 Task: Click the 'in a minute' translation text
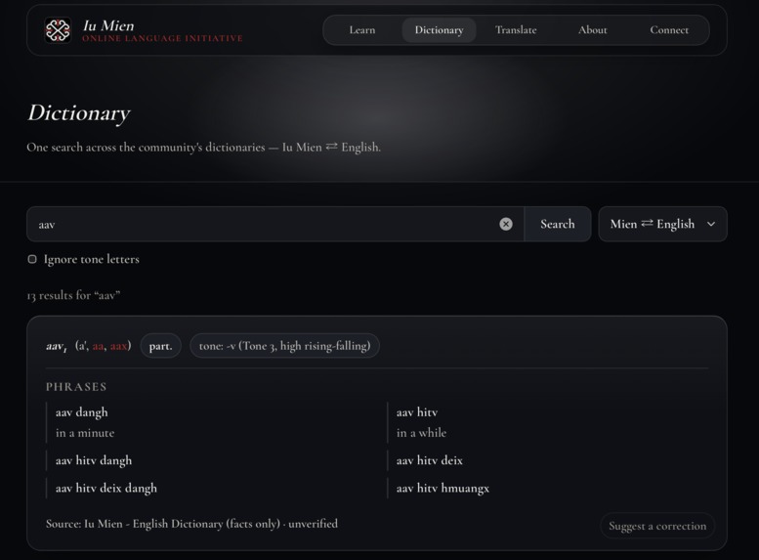tap(85, 433)
